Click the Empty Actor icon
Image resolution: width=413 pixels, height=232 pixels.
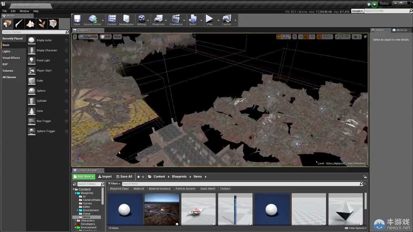pos(32,40)
